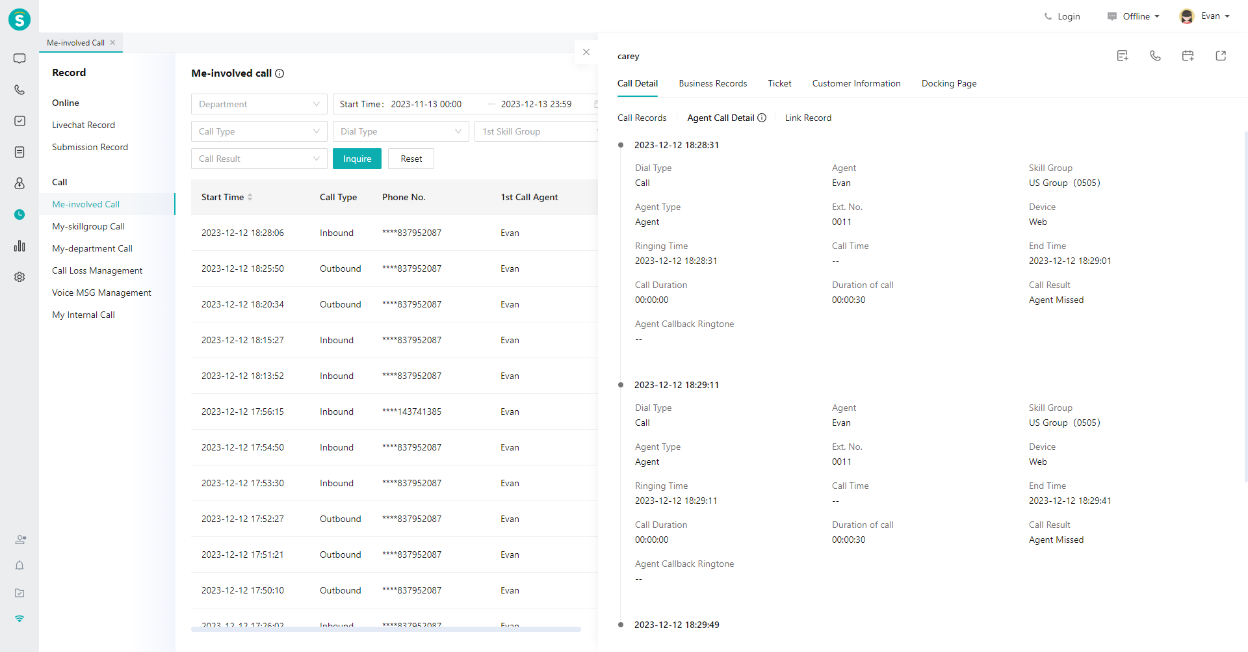Switch to the Business Records tab
This screenshot has height=652, width=1248.
[x=713, y=83]
